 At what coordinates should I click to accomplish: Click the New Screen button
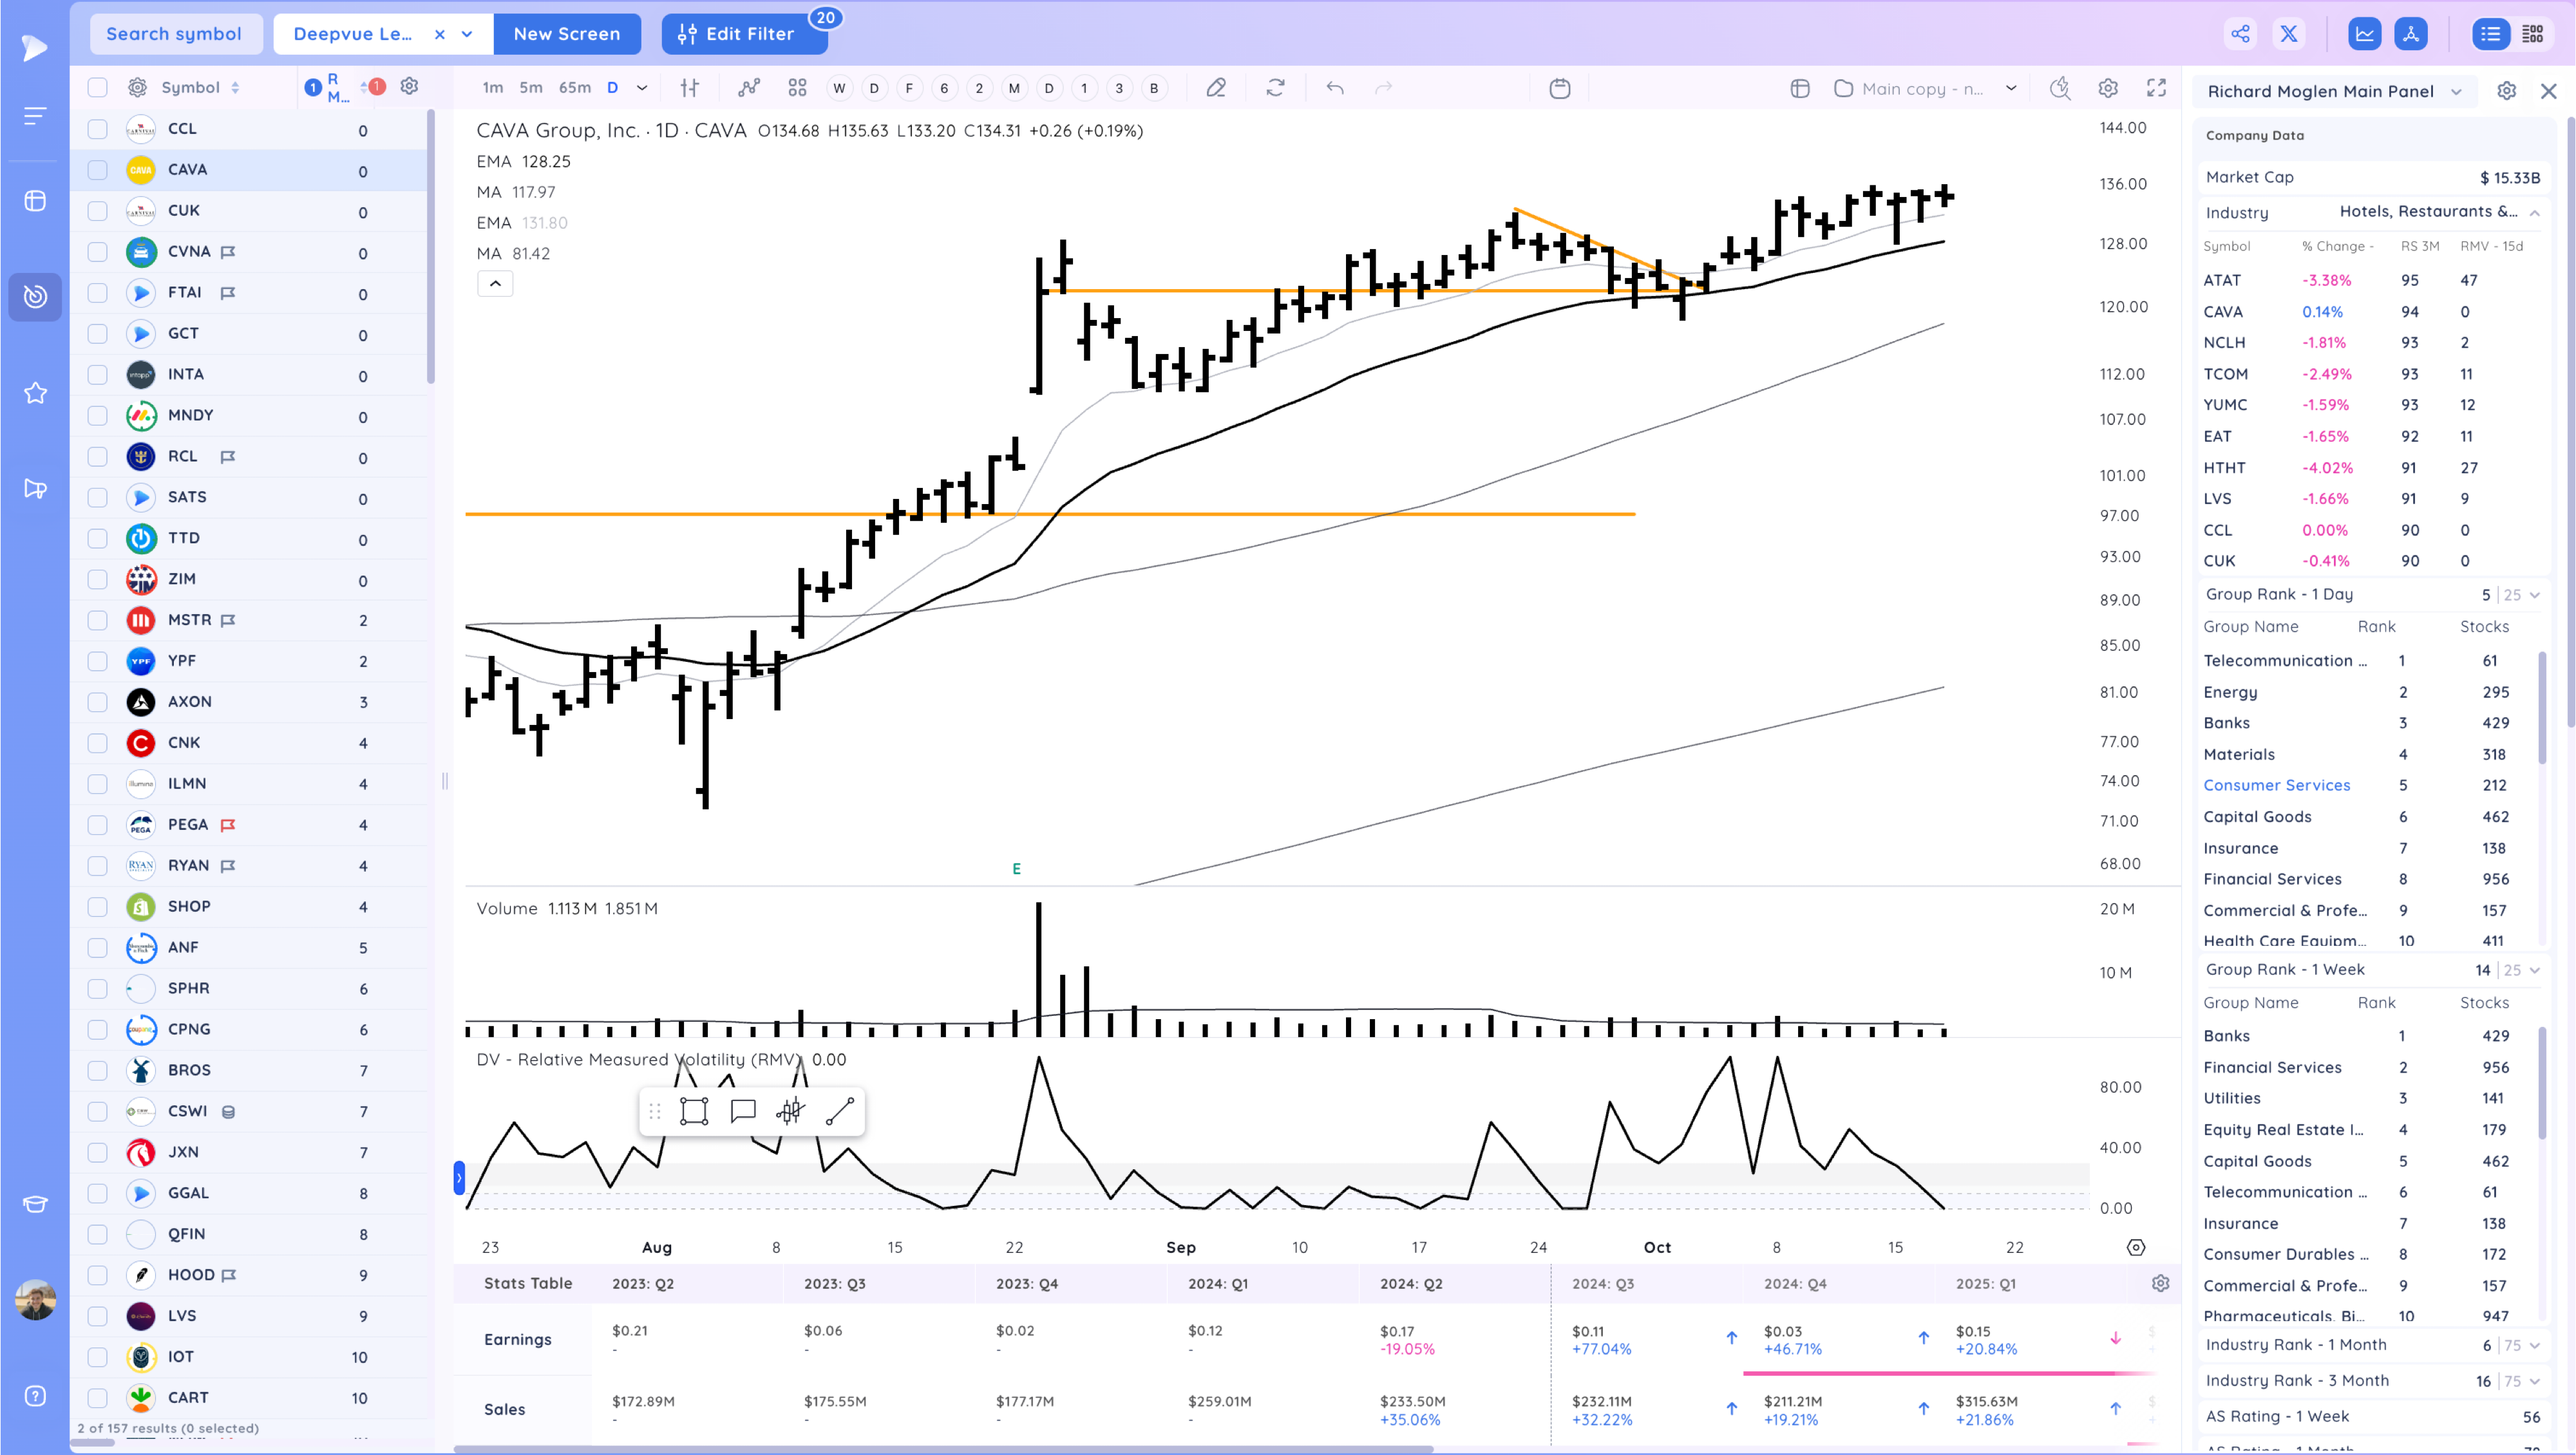[x=566, y=34]
